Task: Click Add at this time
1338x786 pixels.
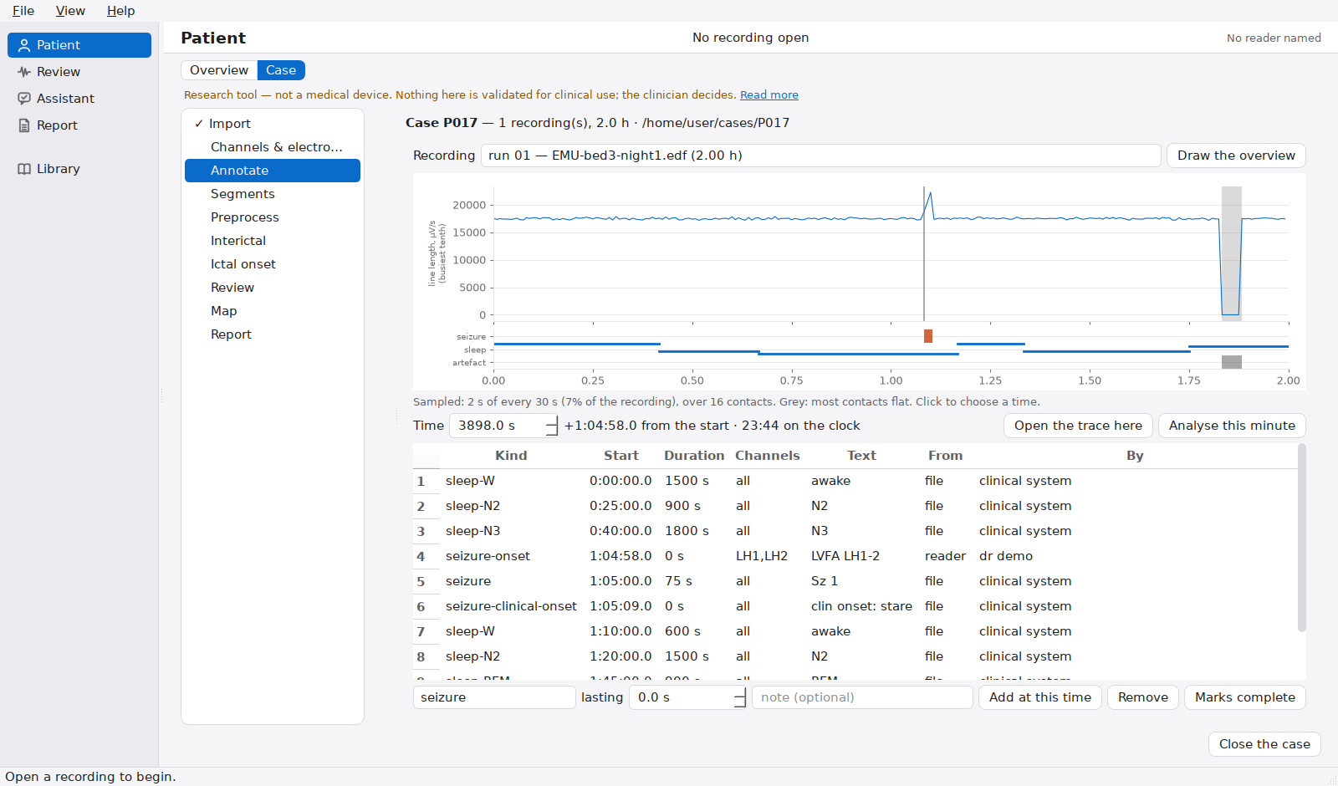Action: [1040, 697]
